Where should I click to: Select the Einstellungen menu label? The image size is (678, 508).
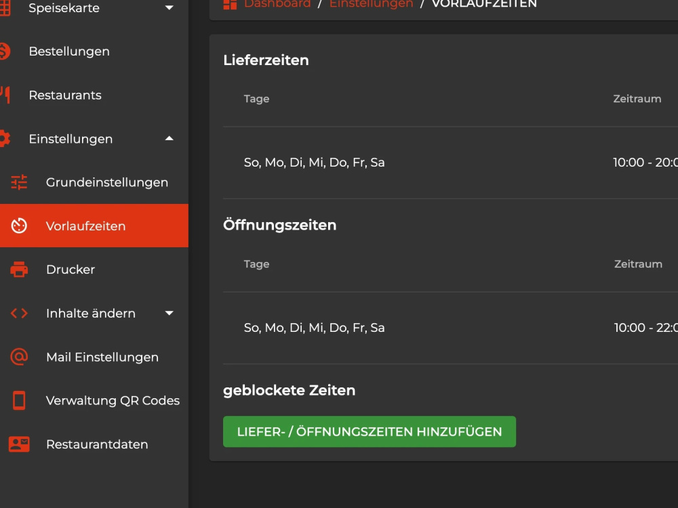71,139
